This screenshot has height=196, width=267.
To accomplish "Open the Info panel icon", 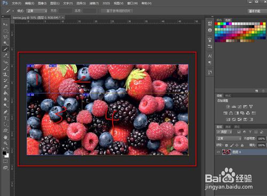I will pyautogui.click(x=210, y=30).
